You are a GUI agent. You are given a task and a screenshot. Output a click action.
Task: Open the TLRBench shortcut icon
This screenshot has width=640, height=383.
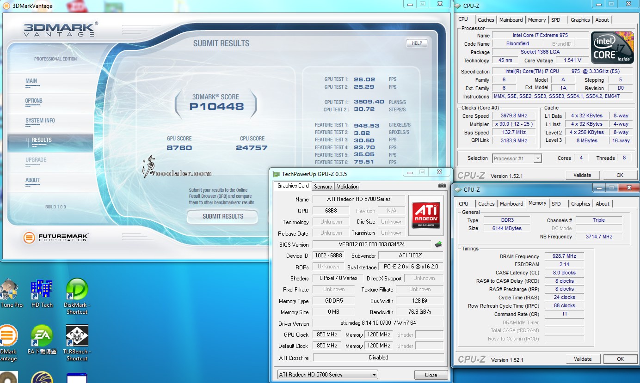[77, 336]
